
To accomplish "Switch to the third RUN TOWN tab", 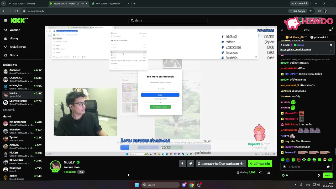I will (110, 4).
